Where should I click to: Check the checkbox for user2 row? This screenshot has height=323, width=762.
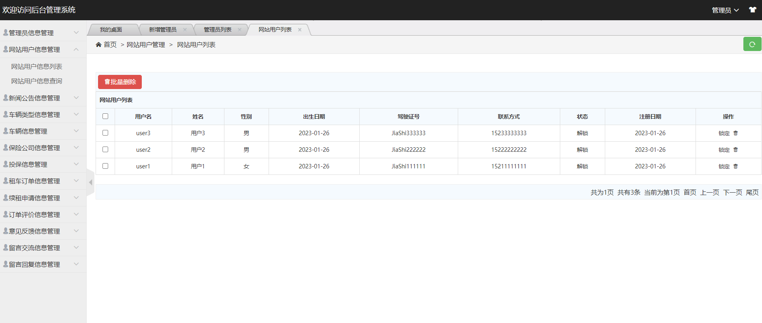[105, 149]
